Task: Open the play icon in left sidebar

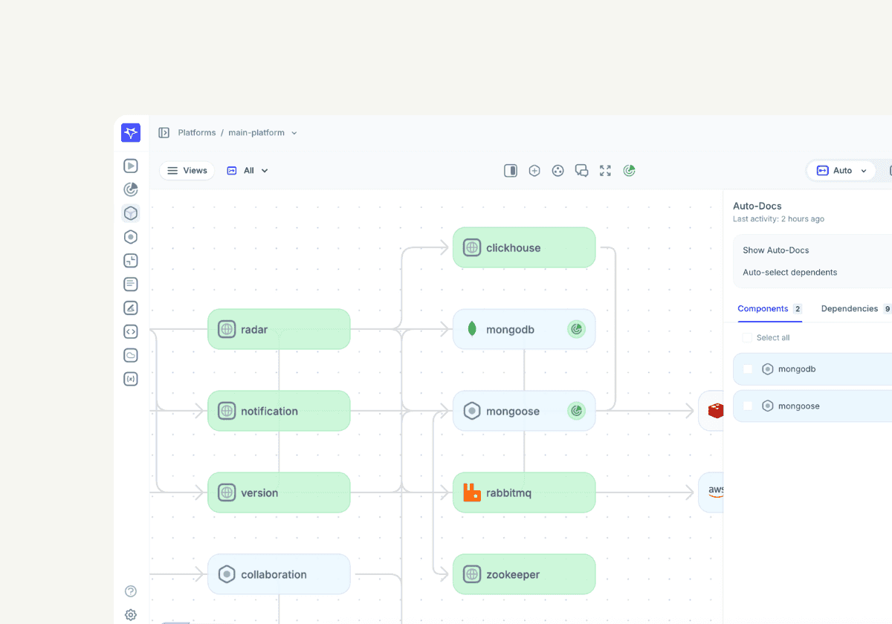Action: pos(131,166)
